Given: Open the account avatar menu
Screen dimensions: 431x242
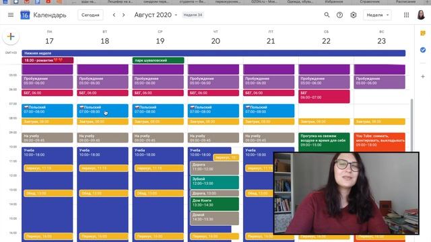Looking at the screenshot, I should [x=421, y=15].
